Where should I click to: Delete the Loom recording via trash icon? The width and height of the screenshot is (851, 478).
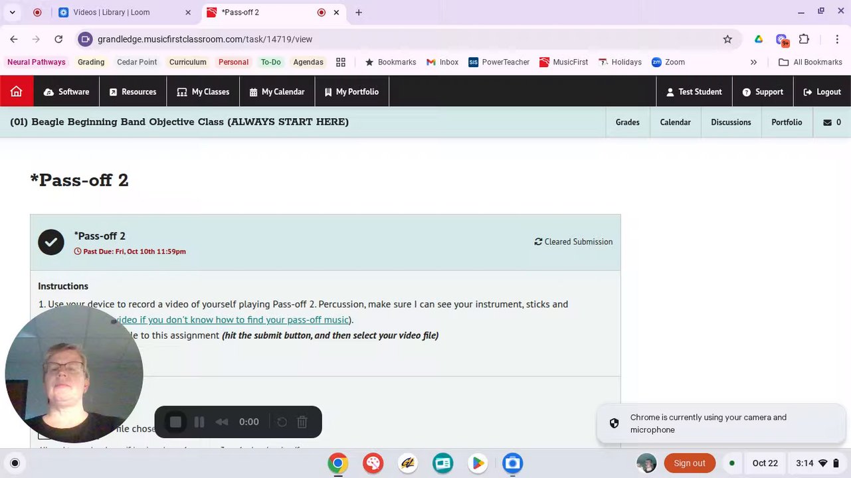(302, 422)
